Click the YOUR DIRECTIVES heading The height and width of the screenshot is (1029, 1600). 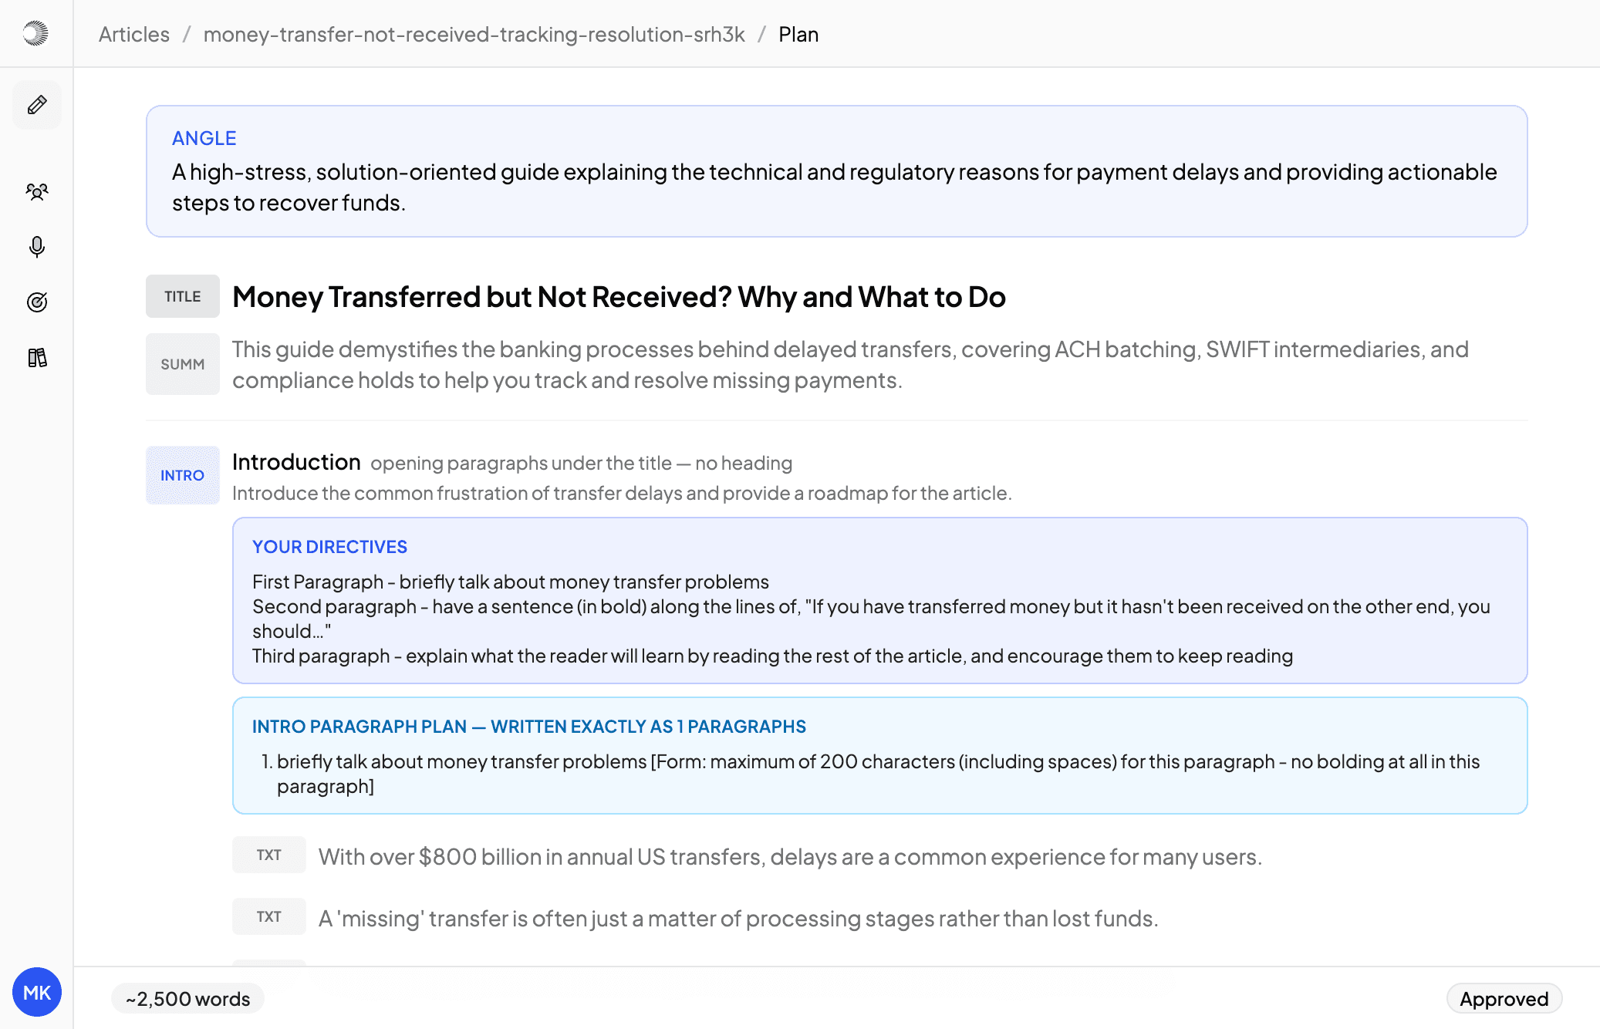[x=329, y=547]
